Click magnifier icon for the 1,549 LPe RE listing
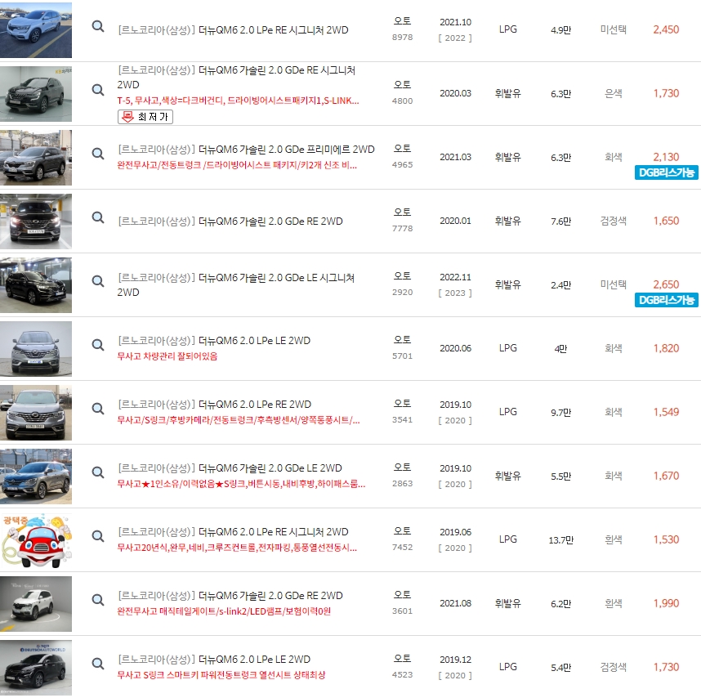This screenshot has width=701, height=698. click(98, 409)
